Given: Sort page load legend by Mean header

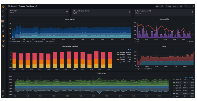Looking at the screenshot, I should tap(129, 50).
